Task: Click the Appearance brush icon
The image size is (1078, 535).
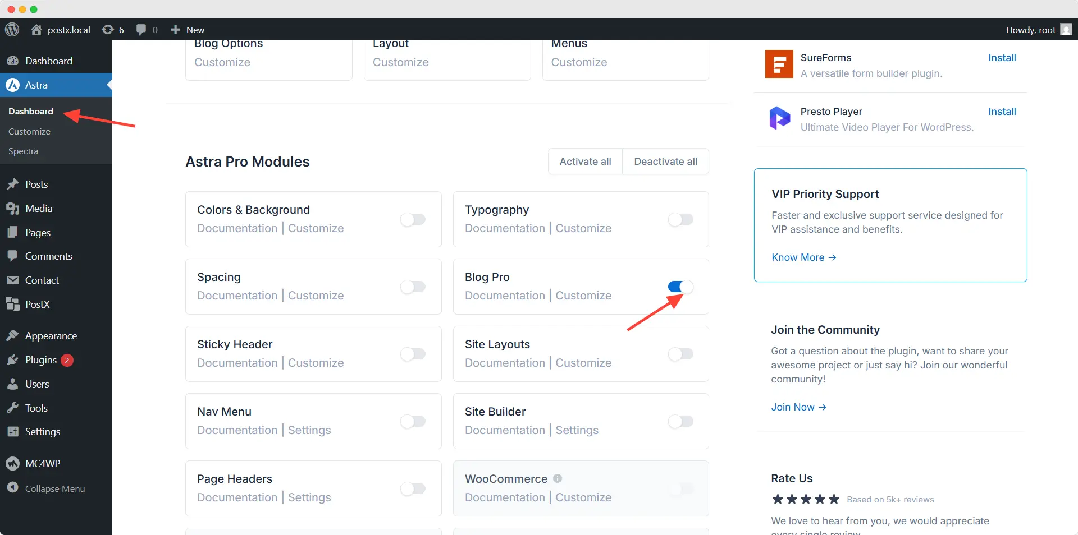Action: pyautogui.click(x=12, y=335)
